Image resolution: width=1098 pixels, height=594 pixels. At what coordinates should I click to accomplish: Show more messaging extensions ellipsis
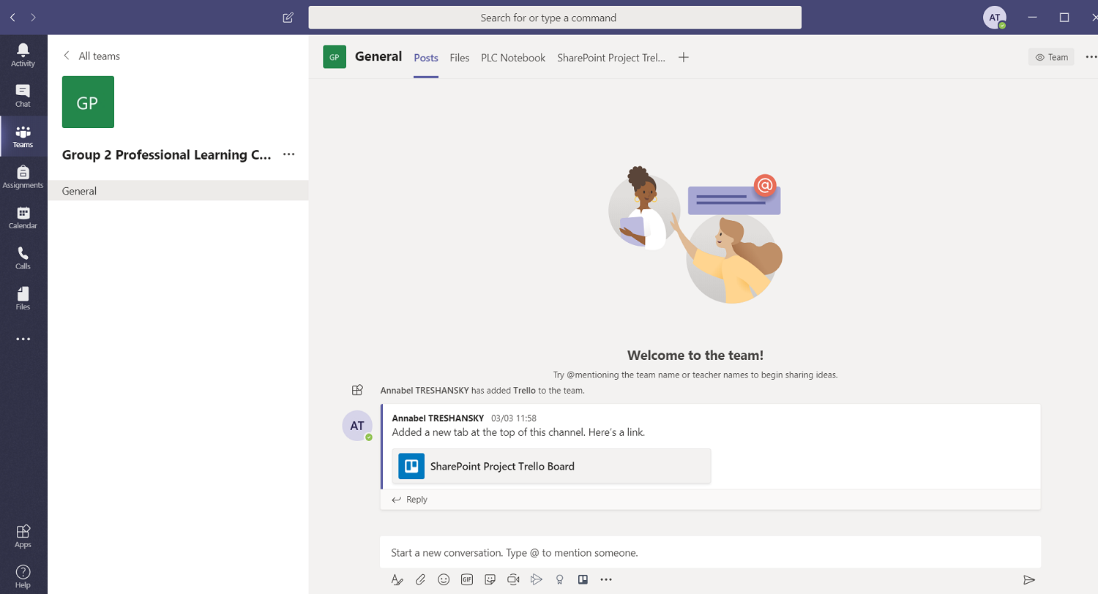click(x=606, y=579)
